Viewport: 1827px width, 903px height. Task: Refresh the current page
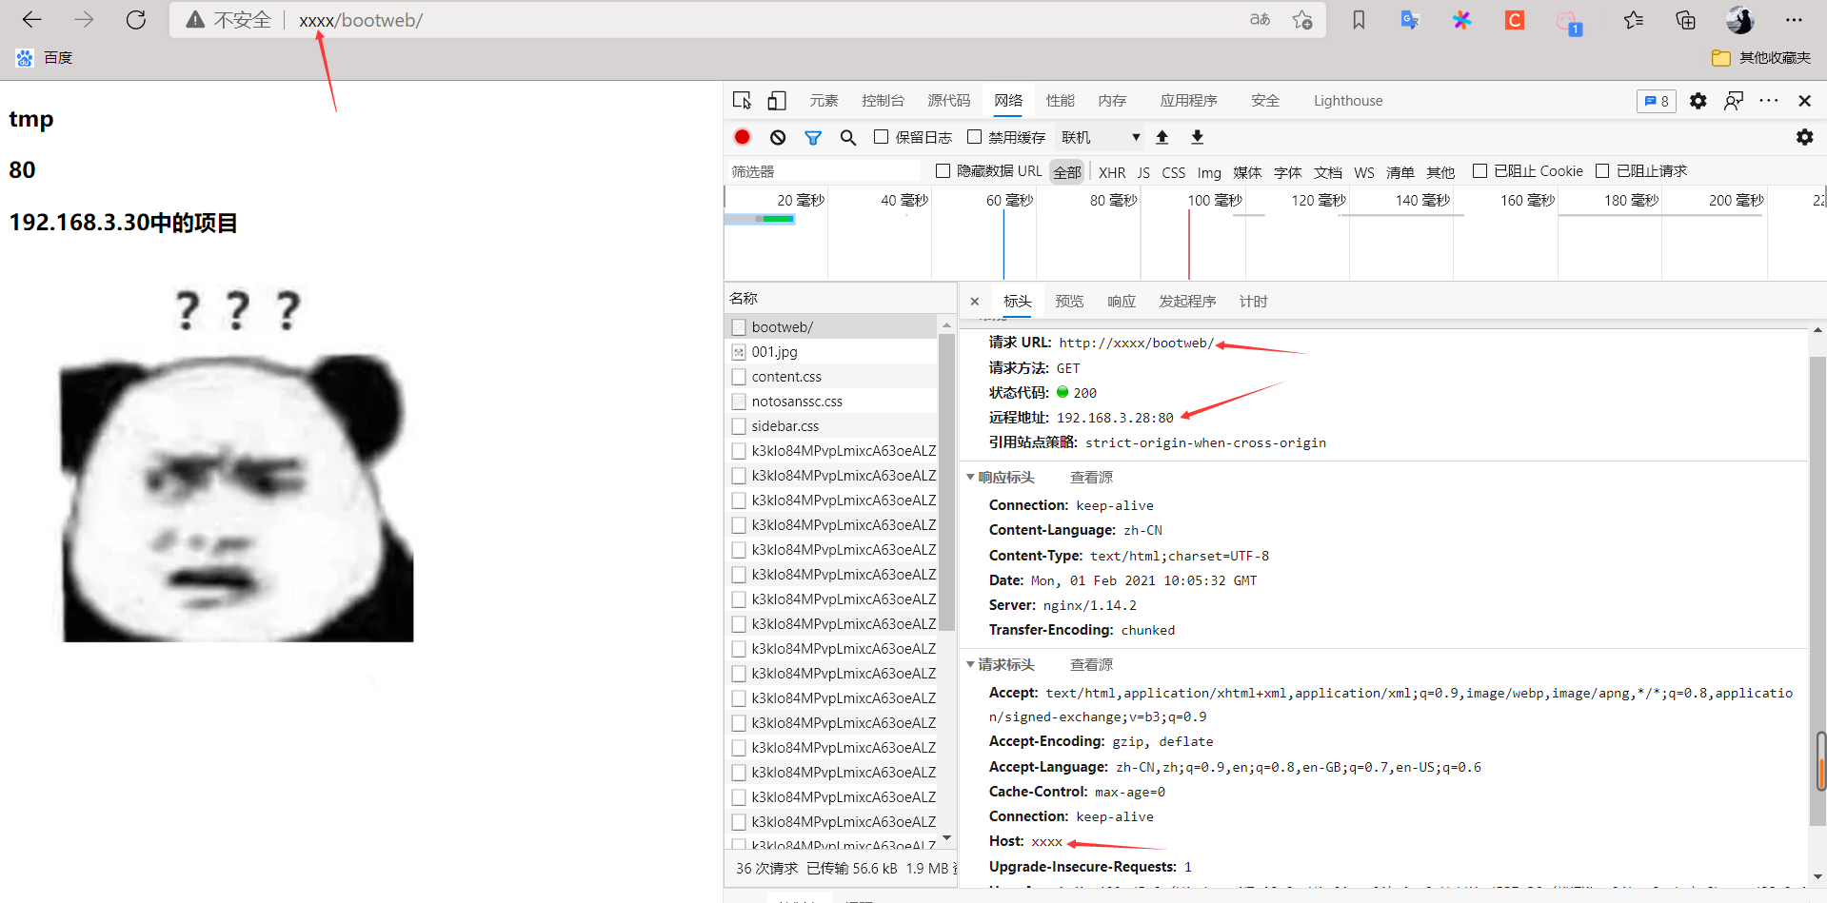tap(135, 19)
